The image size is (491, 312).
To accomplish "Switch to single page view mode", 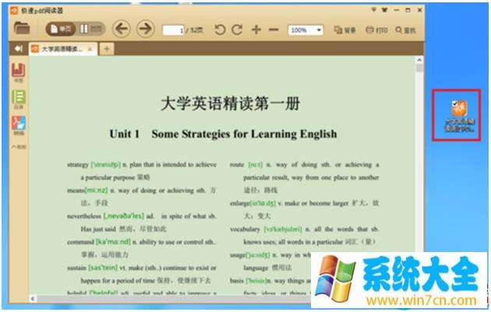I will pyautogui.click(x=61, y=30).
